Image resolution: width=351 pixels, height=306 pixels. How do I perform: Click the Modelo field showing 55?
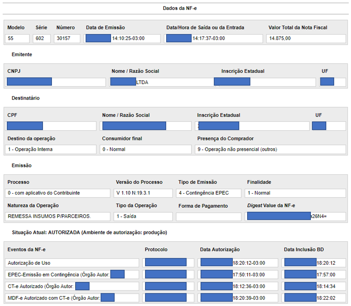(x=17, y=38)
